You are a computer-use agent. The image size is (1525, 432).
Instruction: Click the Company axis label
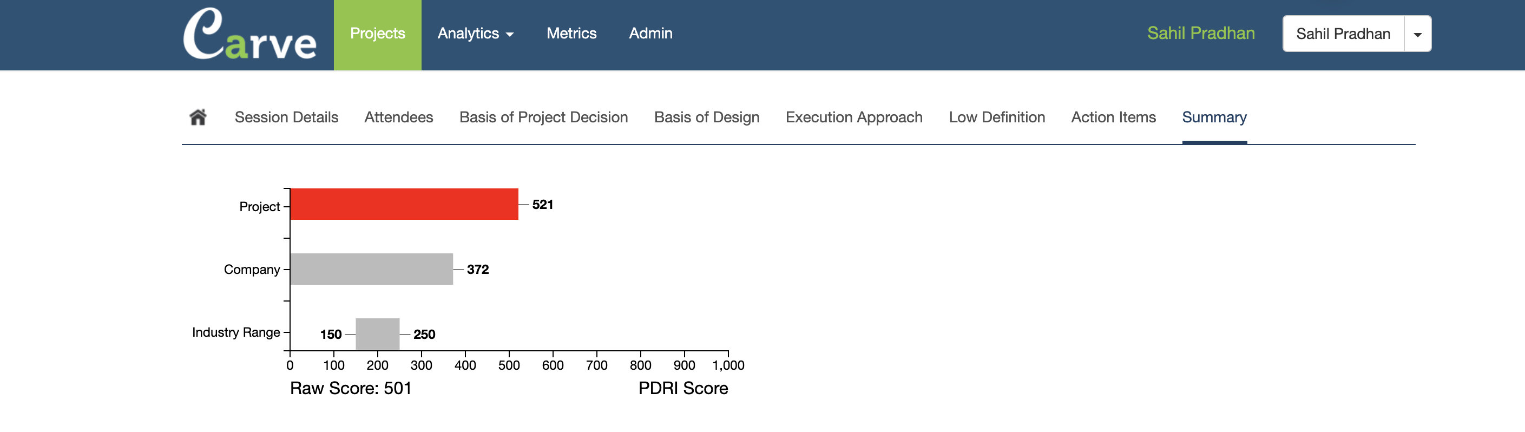[x=252, y=270]
